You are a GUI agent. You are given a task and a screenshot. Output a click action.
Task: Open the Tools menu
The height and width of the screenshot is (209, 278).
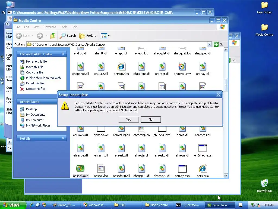click(64, 27)
